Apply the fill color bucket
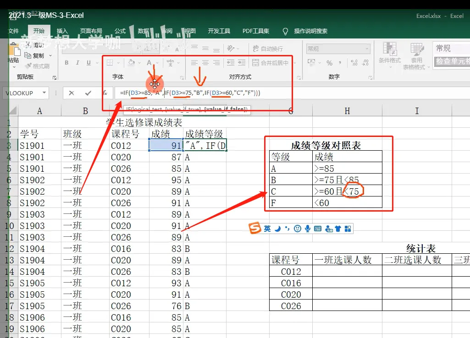Image resolution: width=470 pixels, height=338 pixels. point(131,63)
